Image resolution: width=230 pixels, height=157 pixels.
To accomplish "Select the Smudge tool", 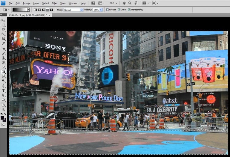I will click(x=3, y=76).
